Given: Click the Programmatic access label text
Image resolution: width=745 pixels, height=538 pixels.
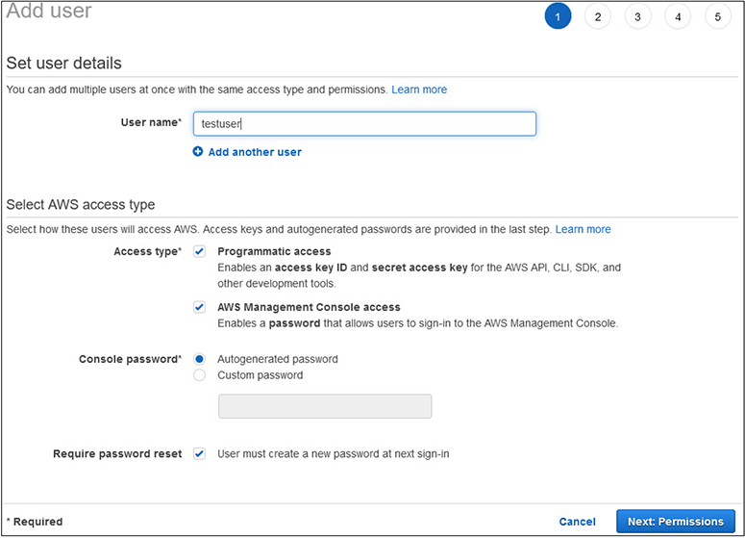Looking at the screenshot, I should click(x=274, y=251).
